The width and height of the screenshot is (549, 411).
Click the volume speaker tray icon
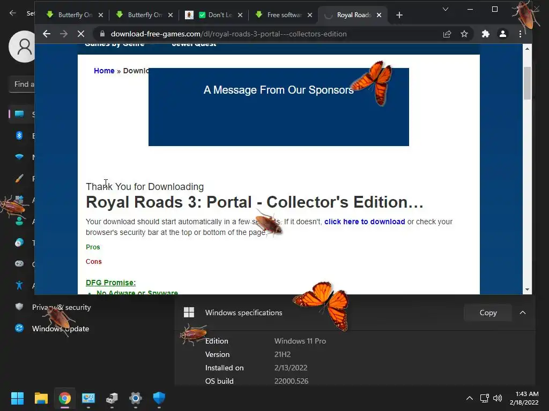tap(498, 398)
